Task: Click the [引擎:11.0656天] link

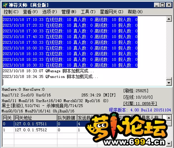Action: coord(140,104)
